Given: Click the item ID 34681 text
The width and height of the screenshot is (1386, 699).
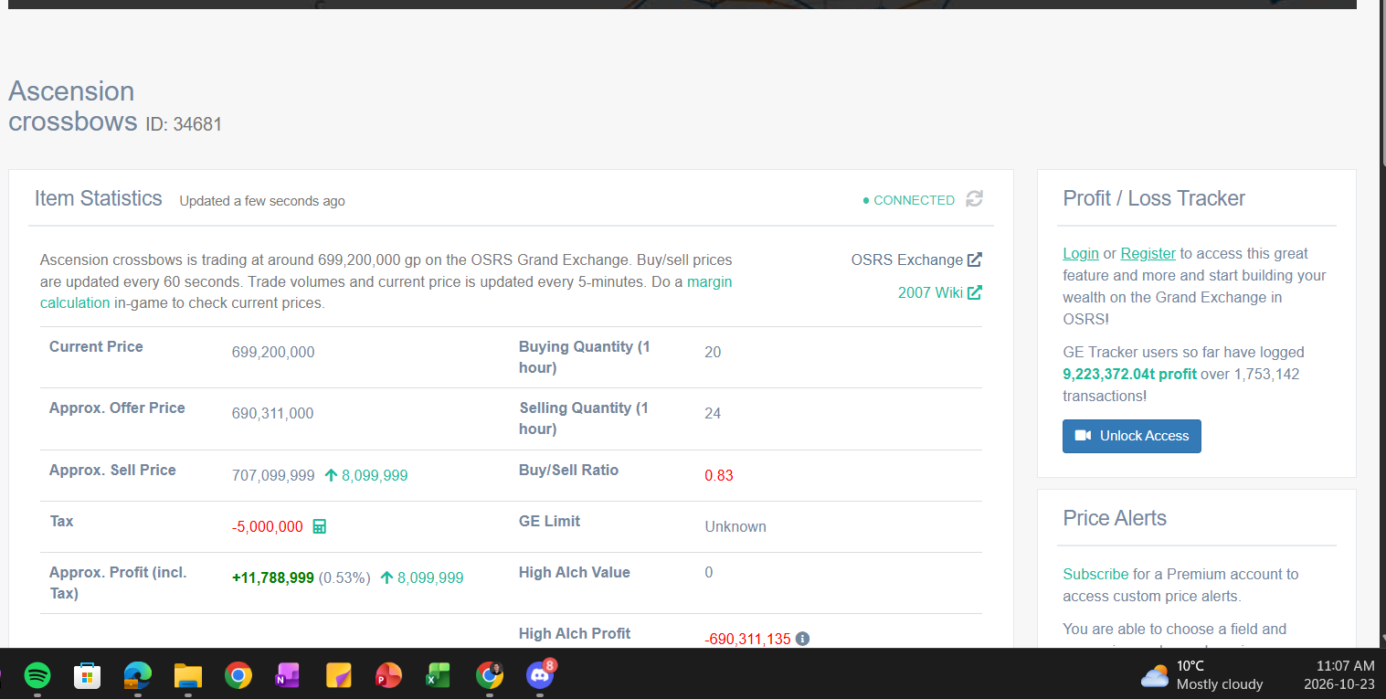Looking at the screenshot, I should tap(184, 124).
